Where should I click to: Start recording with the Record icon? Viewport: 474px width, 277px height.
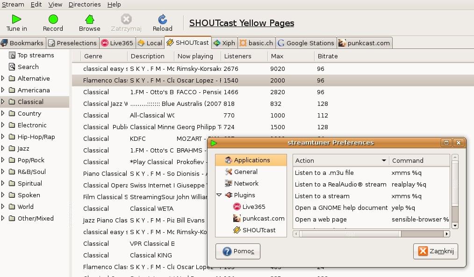point(53,19)
